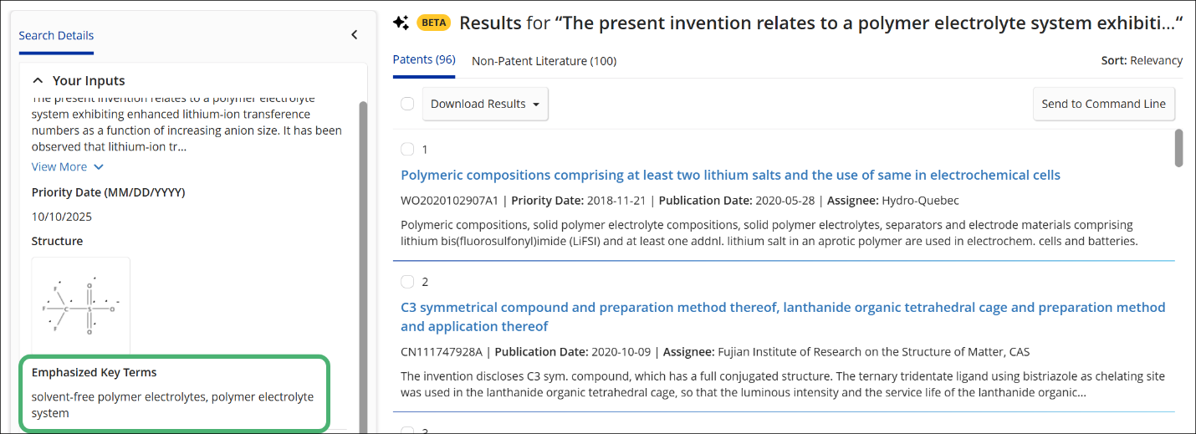Check the box for result 1
This screenshot has width=1196, height=434.
(407, 149)
